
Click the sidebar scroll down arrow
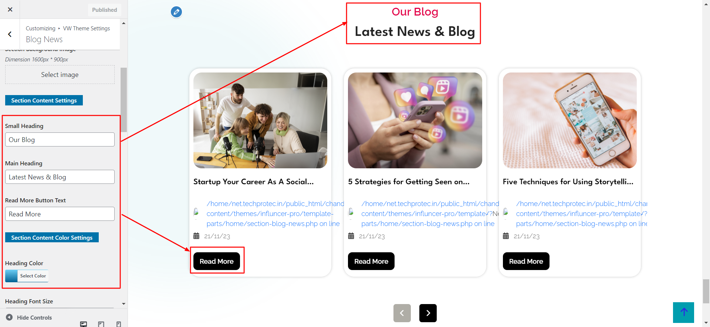124,304
